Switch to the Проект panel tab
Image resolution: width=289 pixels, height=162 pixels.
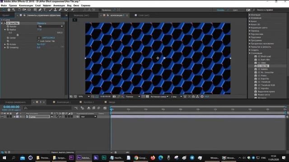point(6,15)
